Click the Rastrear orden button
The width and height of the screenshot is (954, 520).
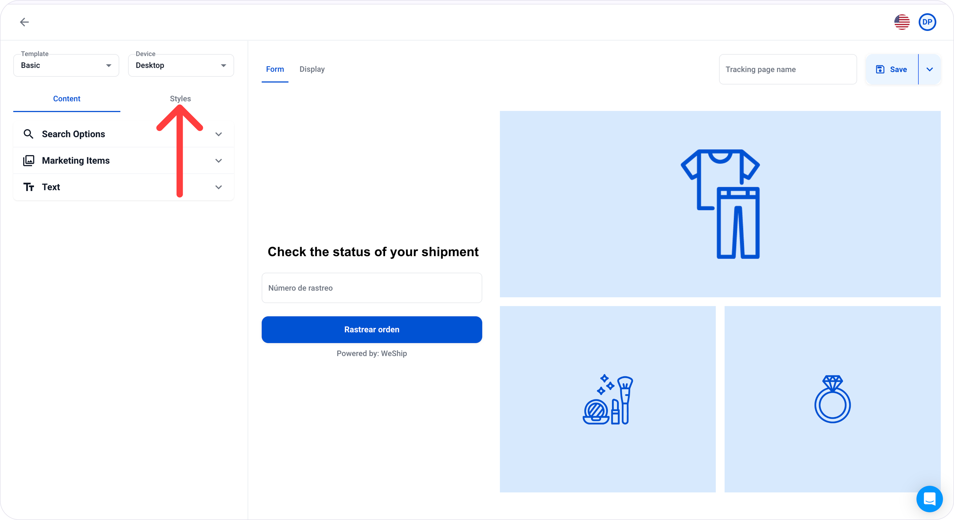tap(372, 330)
